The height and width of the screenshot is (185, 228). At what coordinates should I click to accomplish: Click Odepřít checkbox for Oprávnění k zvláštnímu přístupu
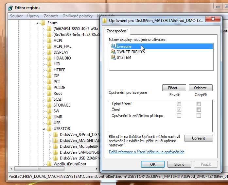(x=199, y=116)
